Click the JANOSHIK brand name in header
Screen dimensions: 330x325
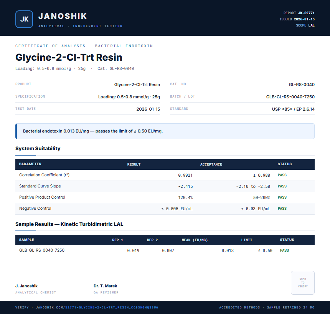coord(63,16)
